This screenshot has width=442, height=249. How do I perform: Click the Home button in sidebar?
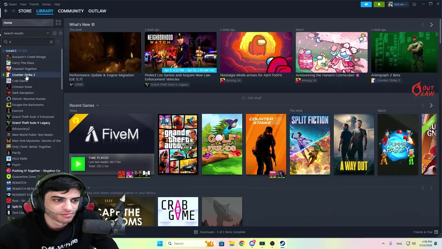28,23
